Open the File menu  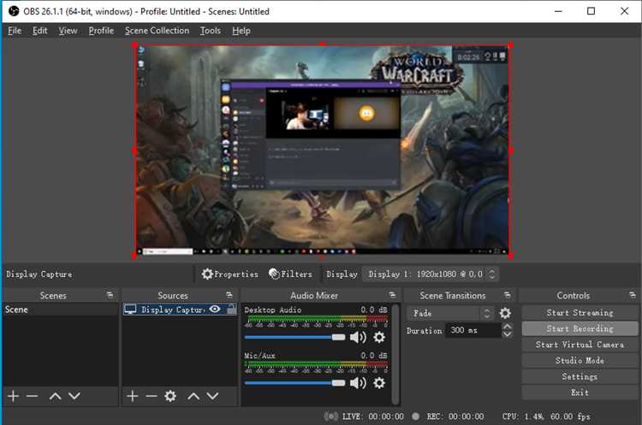point(15,31)
